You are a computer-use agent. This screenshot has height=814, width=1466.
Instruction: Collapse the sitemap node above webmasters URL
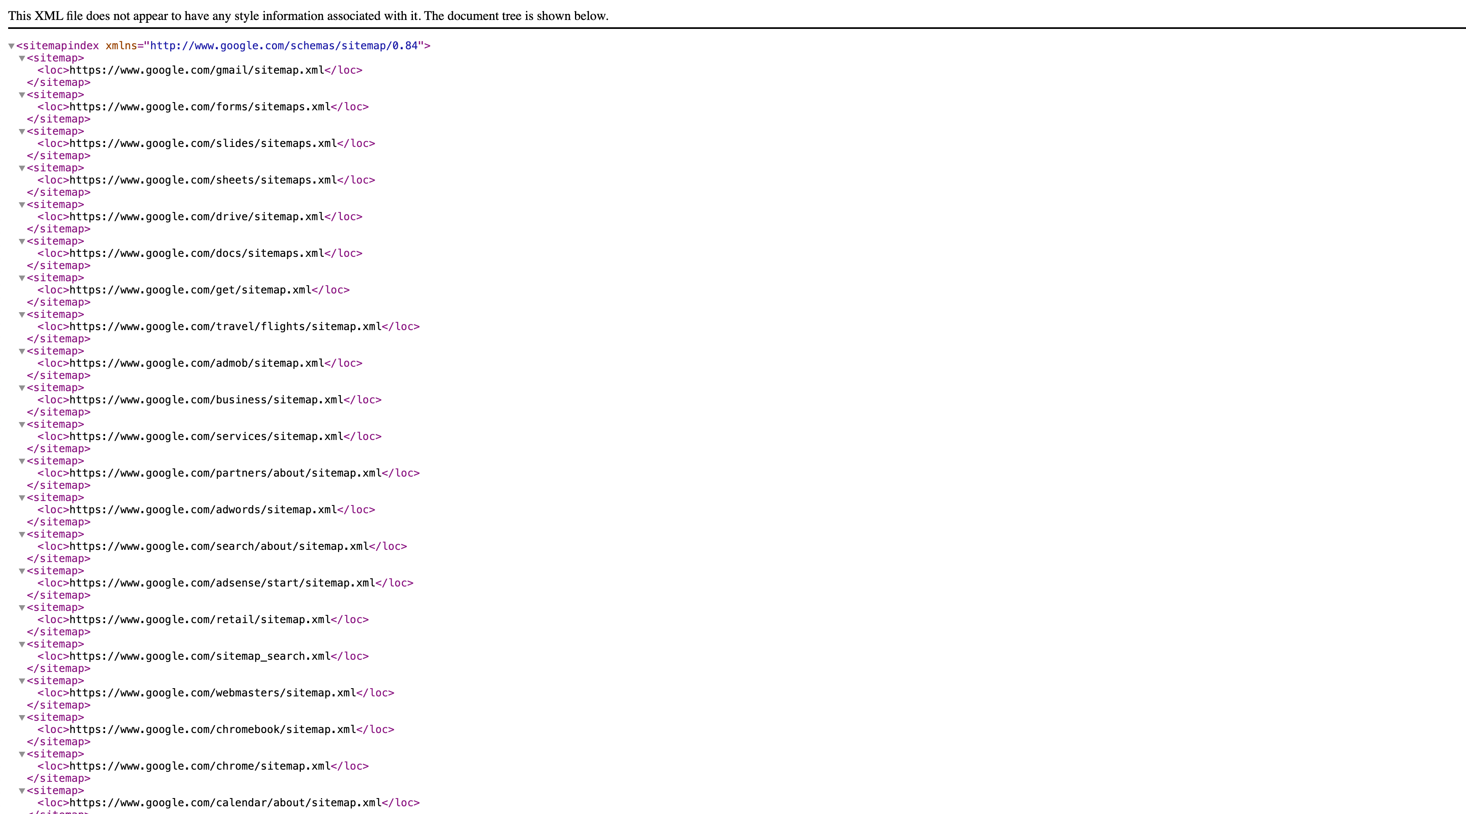click(x=22, y=681)
